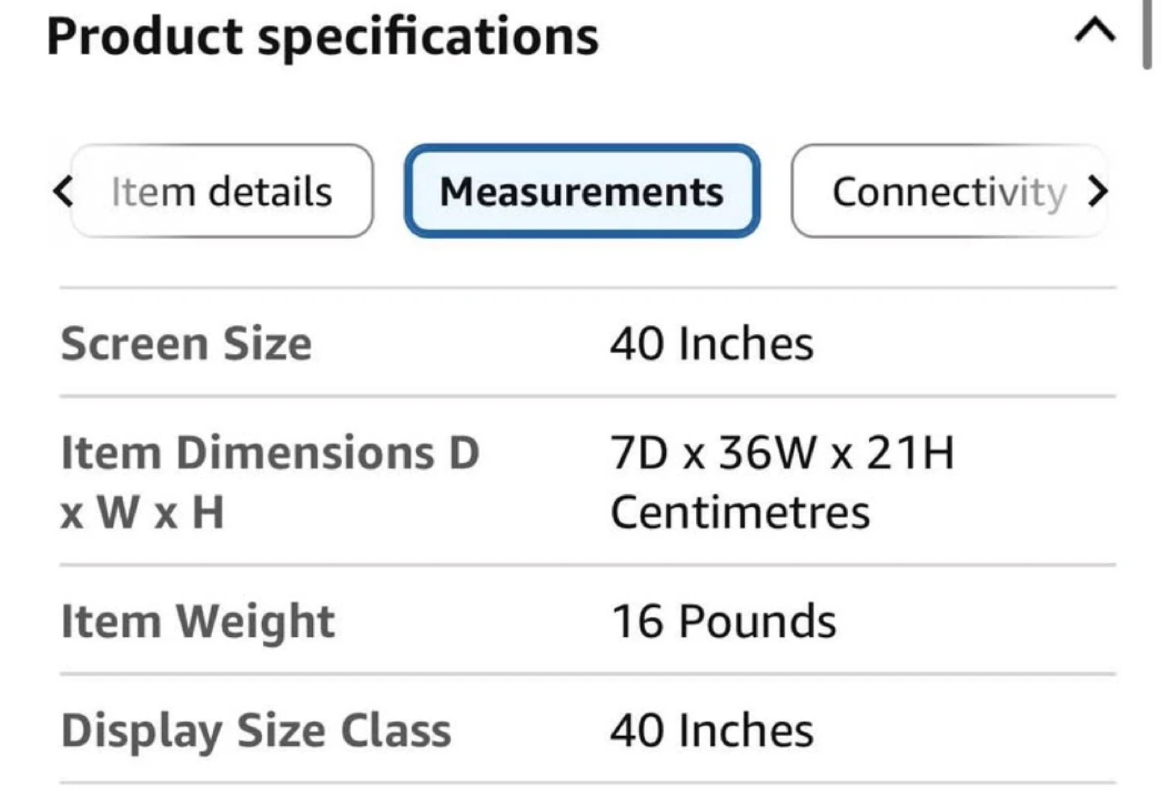This screenshot has height=791, width=1161.
Task: Open the Connectivity tab
Action: (948, 191)
